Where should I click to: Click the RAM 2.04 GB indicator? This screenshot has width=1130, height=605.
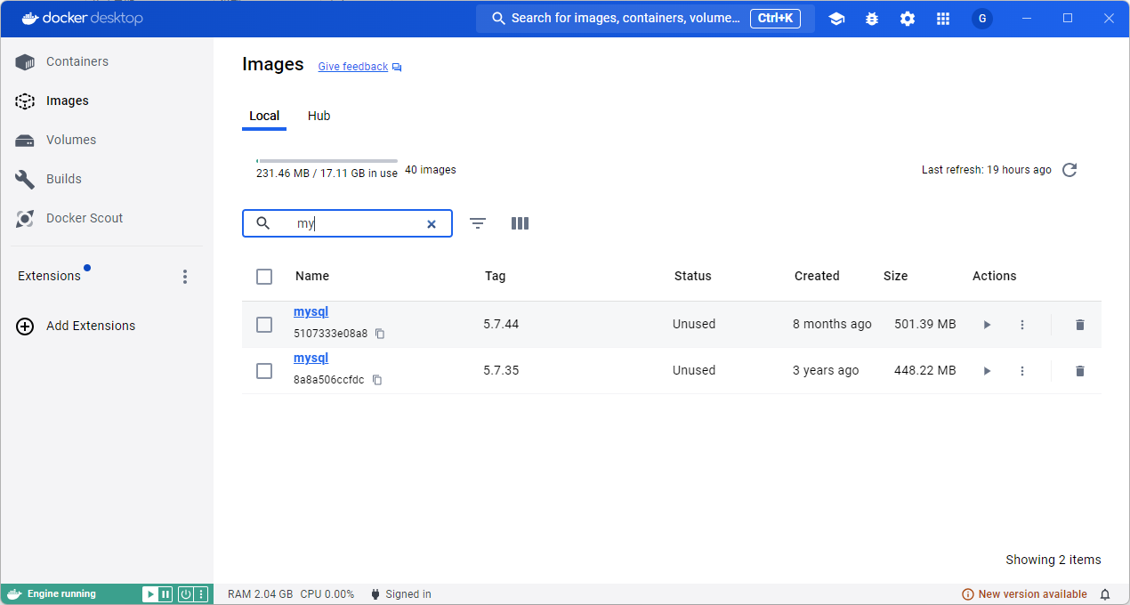click(260, 594)
